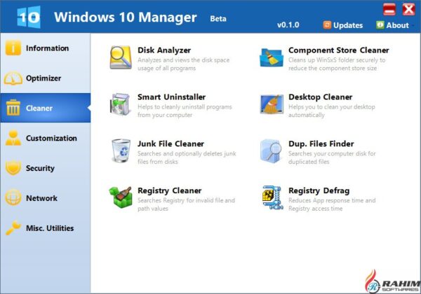Click the Misc. Utilities wrench icon
Image resolution: width=421 pixels, height=294 pixels.
point(13,228)
